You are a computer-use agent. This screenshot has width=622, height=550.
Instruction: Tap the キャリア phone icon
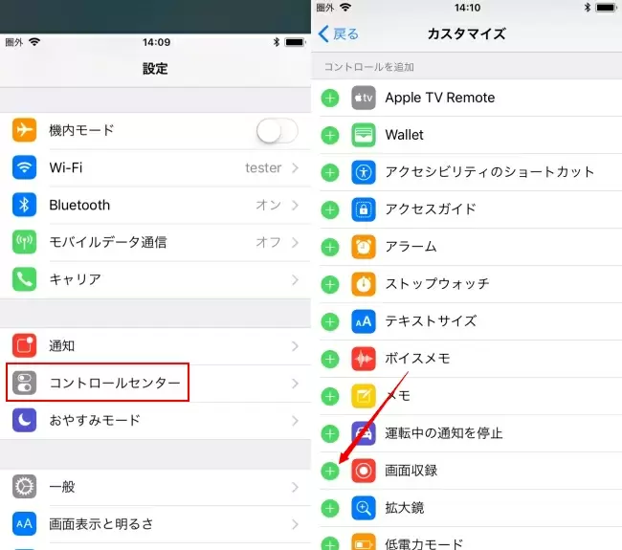(25, 279)
